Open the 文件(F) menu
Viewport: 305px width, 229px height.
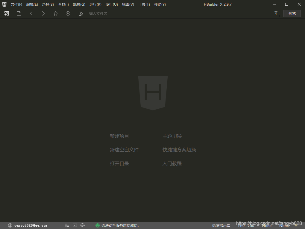pos(16,4)
